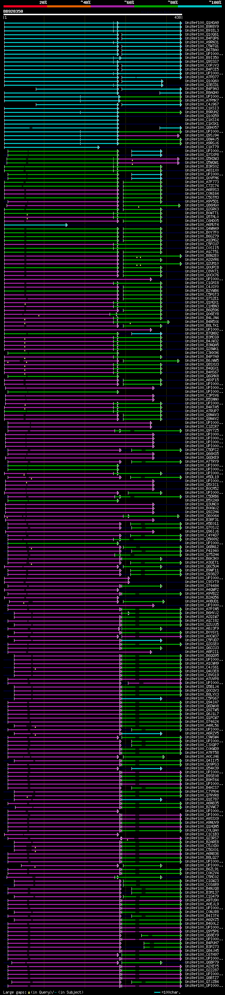Select the UniRef100_A7PD77 label
This screenshot has height=995, width=225.
[x=201, y=77]
